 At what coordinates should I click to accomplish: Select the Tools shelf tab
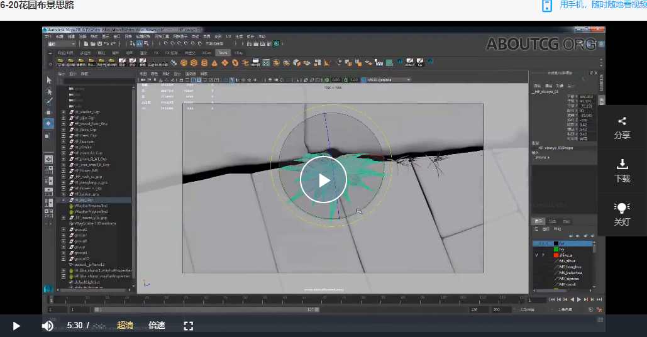pos(223,53)
